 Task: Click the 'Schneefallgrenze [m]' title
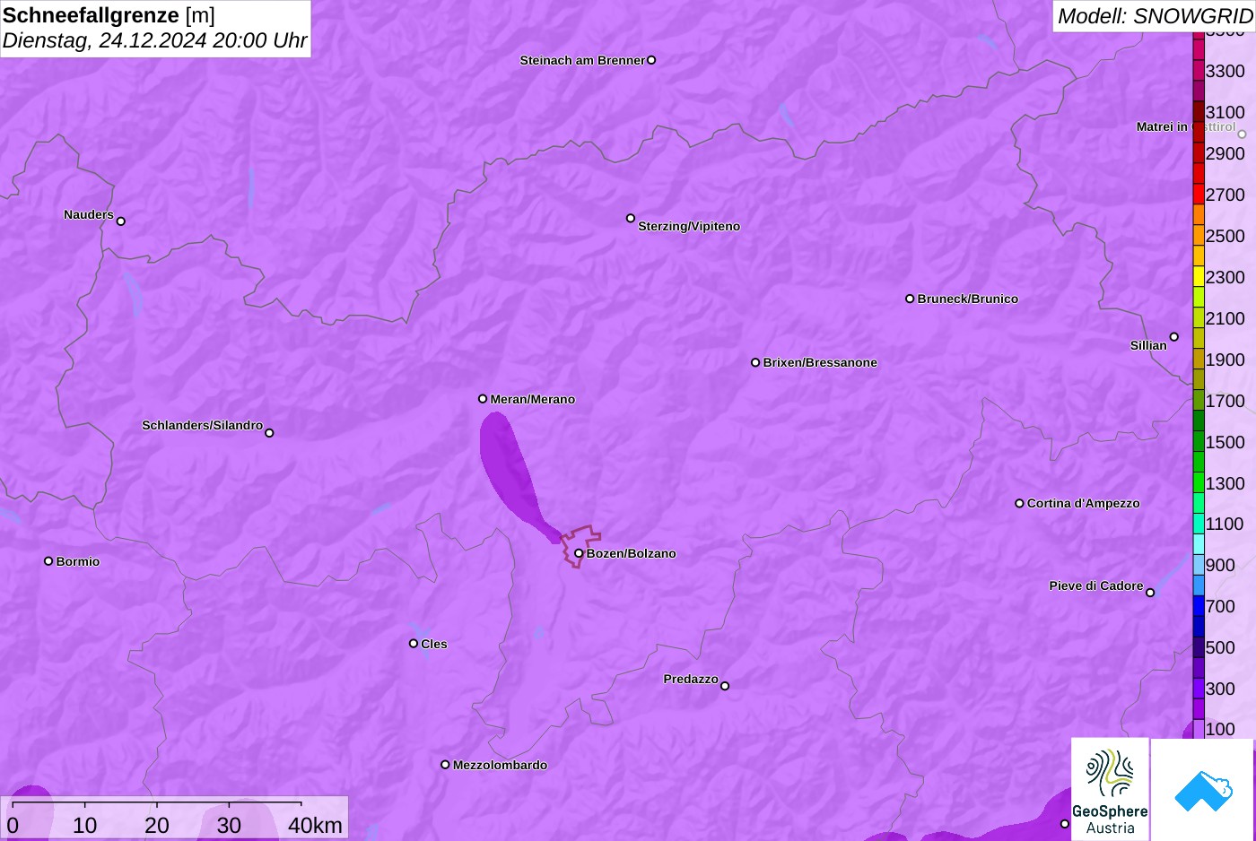pyautogui.click(x=109, y=15)
